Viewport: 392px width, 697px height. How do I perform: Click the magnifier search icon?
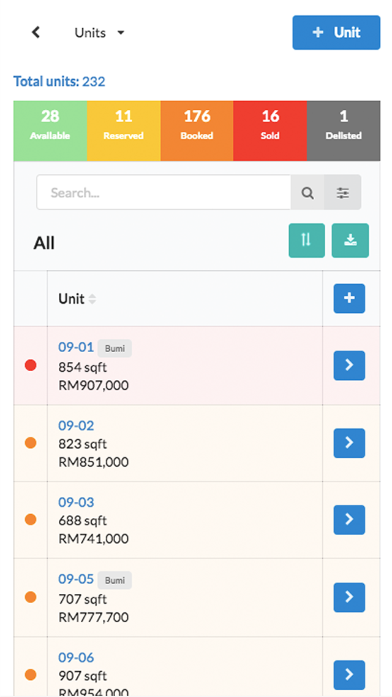(x=307, y=193)
